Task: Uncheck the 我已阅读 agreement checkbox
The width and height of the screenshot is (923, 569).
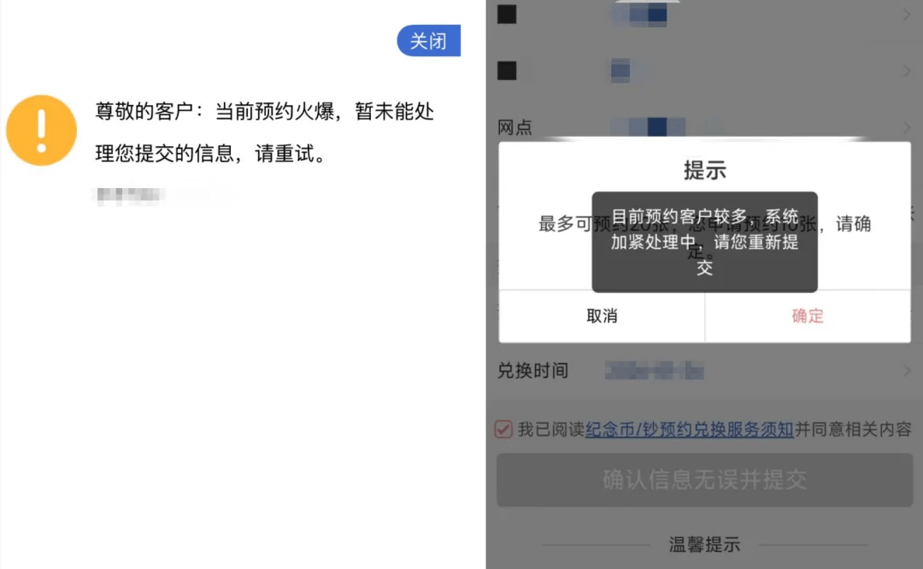Action: tap(503, 429)
